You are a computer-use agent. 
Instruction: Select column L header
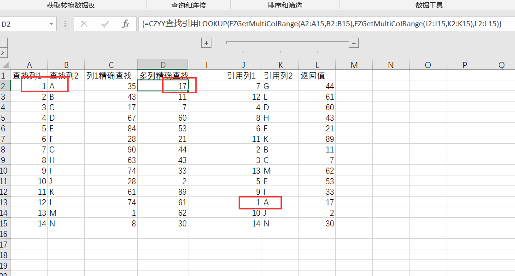point(317,65)
